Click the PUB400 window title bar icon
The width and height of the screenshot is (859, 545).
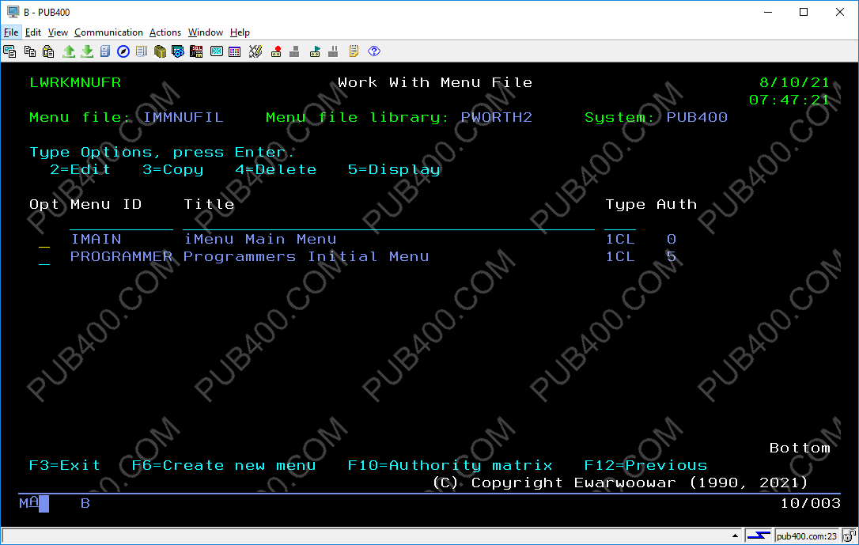pyautogui.click(x=13, y=12)
